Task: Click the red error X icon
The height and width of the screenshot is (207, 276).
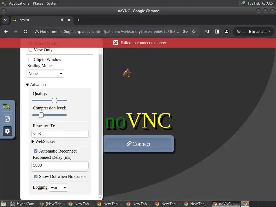Action: tap(116, 43)
